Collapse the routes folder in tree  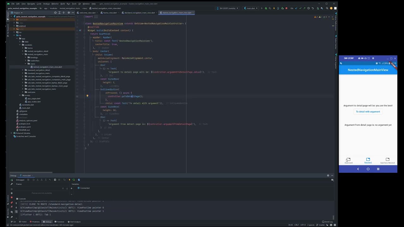(x=20, y=95)
